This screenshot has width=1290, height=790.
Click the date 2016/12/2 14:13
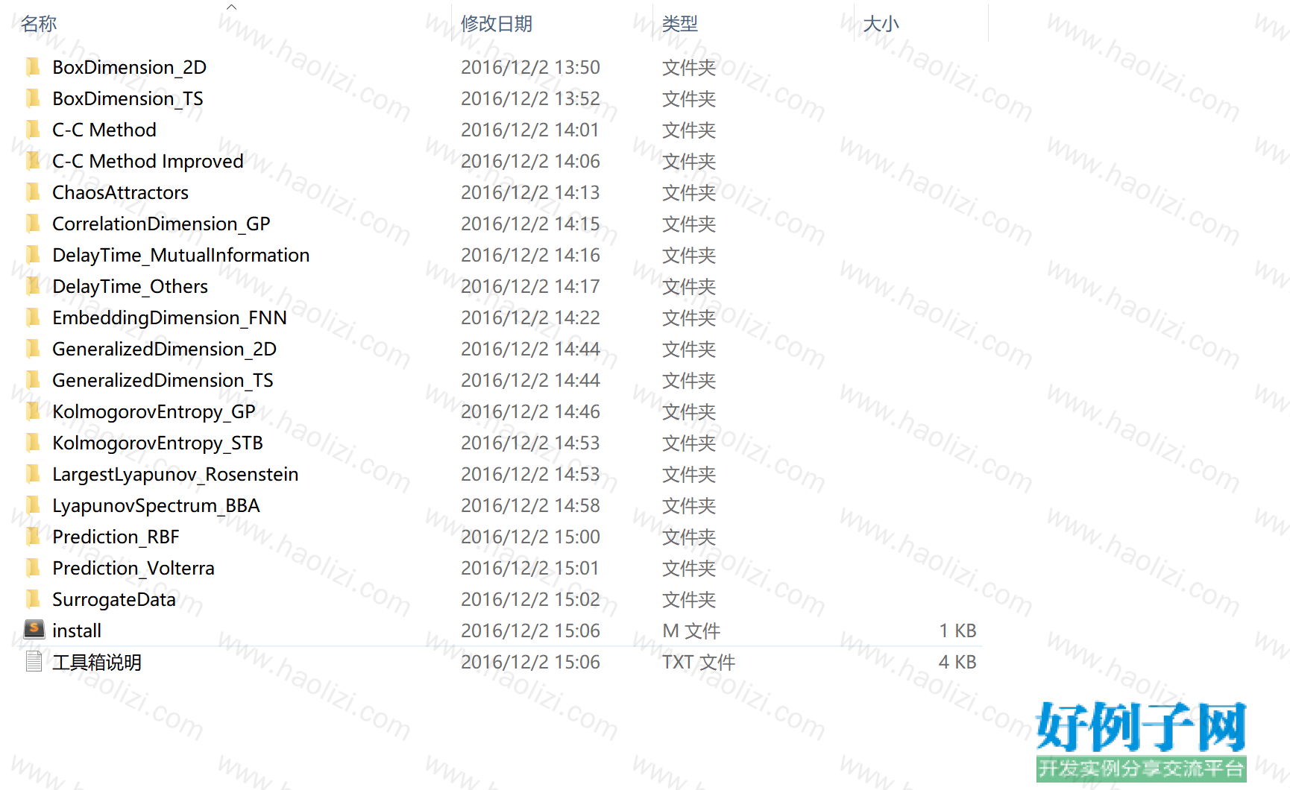point(530,193)
